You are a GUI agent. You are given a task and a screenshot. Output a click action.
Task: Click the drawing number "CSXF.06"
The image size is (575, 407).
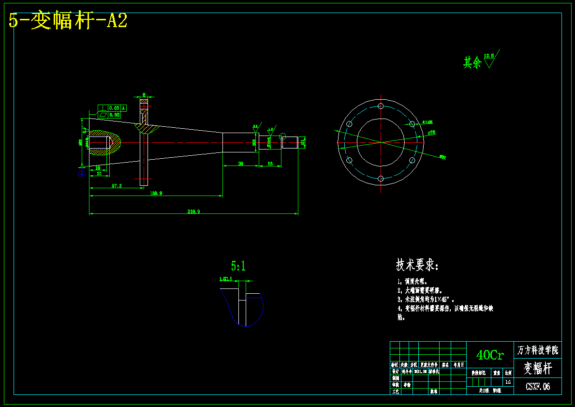538,386
